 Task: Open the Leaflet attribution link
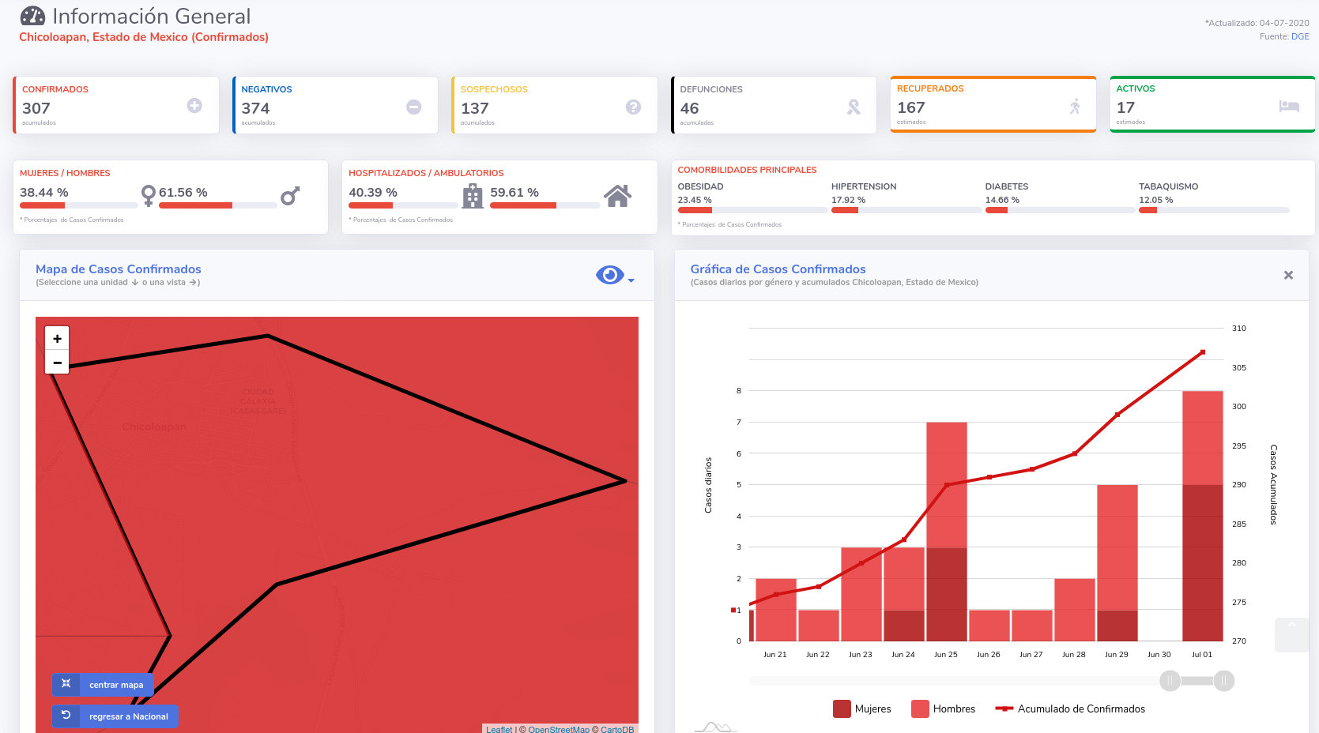[499, 729]
